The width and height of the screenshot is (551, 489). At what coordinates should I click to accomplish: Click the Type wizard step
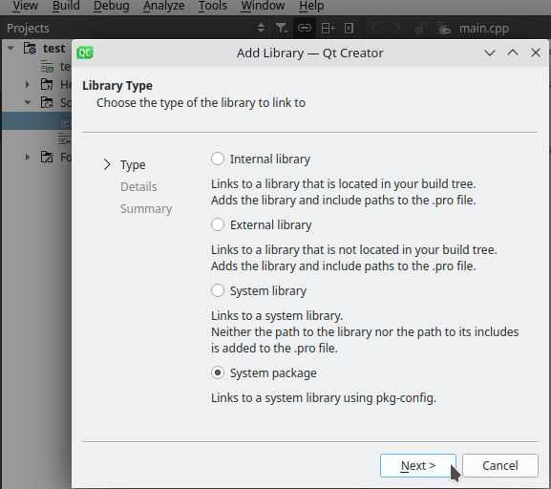coord(133,164)
